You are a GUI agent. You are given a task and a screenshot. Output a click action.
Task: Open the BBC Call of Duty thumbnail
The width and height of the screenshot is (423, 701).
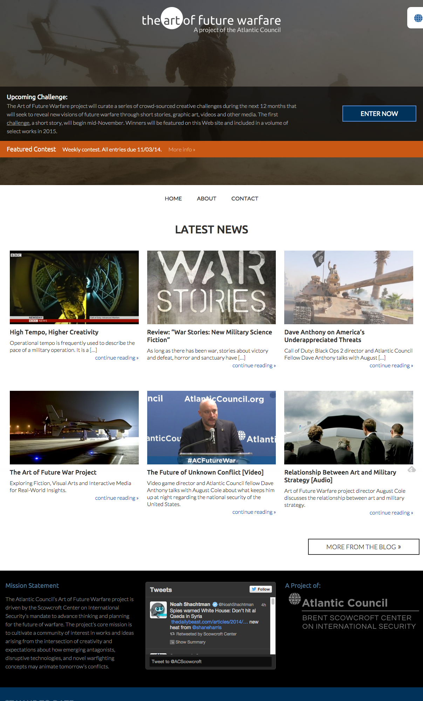pos(74,287)
